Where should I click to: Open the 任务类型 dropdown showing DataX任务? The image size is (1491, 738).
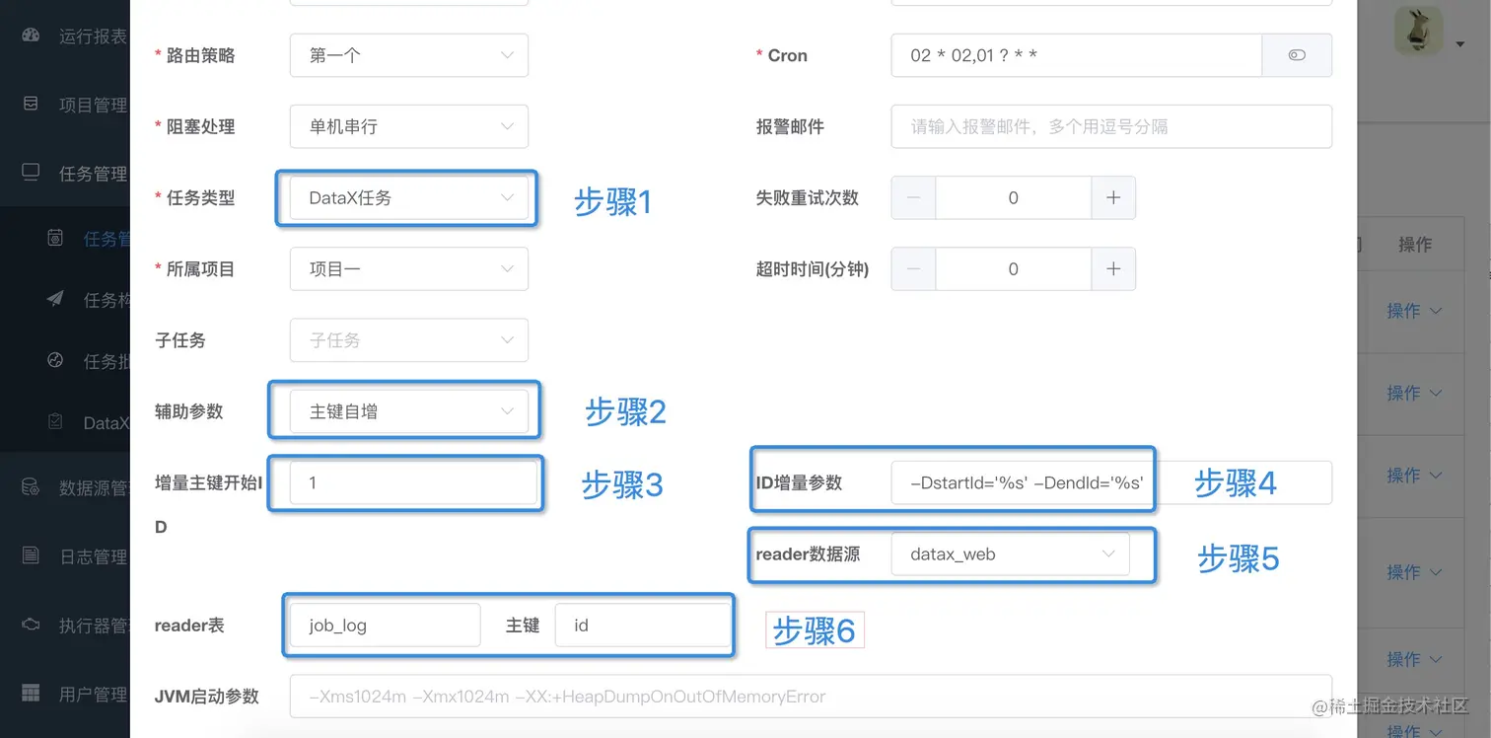pos(408,197)
